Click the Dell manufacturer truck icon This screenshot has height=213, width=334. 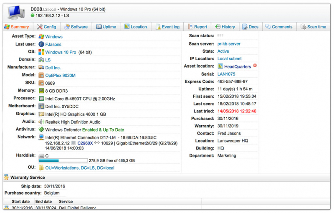[x=41, y=68]
